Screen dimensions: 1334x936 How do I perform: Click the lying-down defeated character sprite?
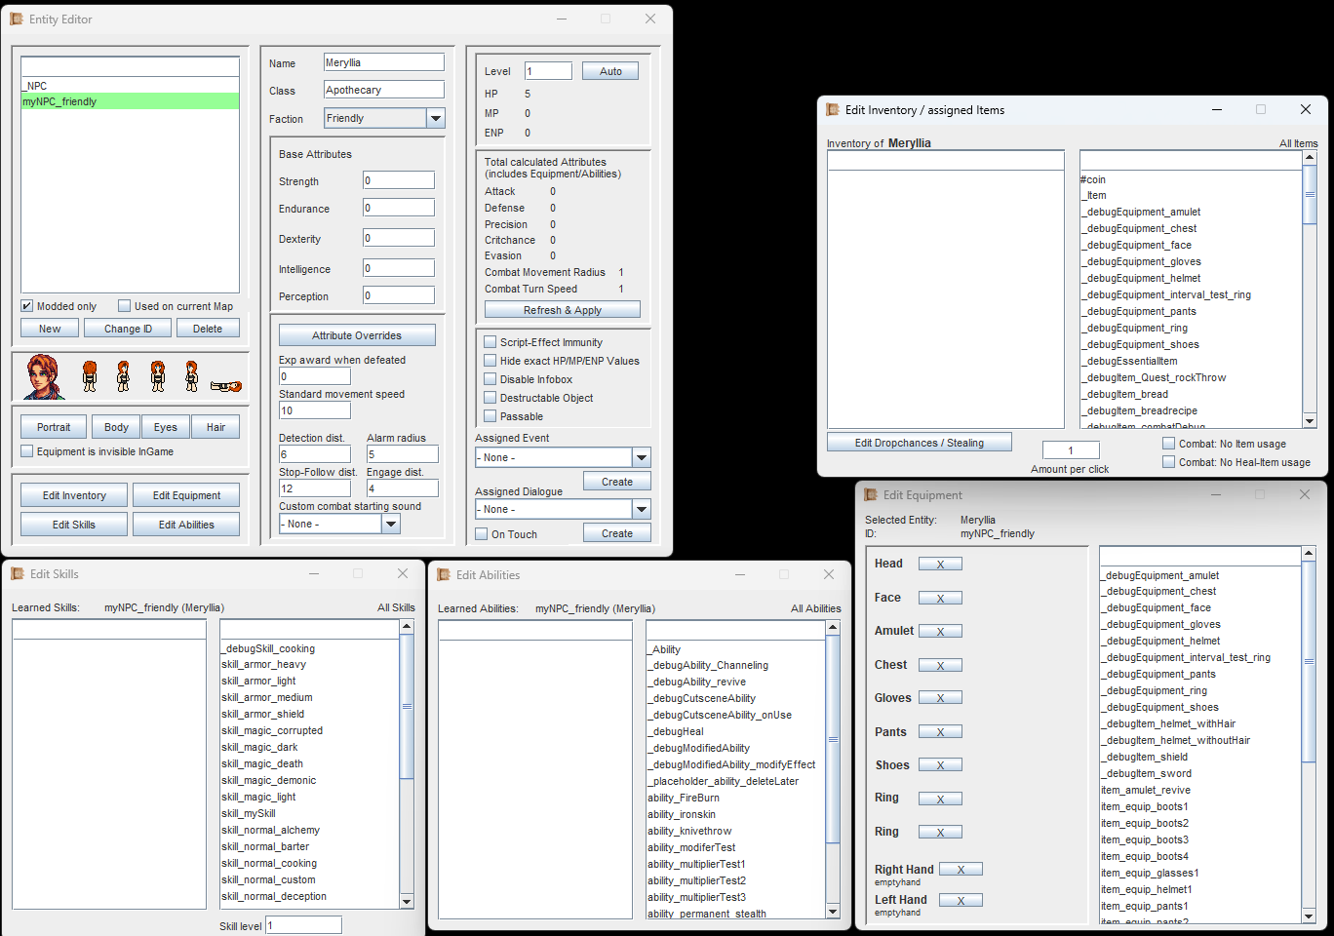tap(225, 386)
